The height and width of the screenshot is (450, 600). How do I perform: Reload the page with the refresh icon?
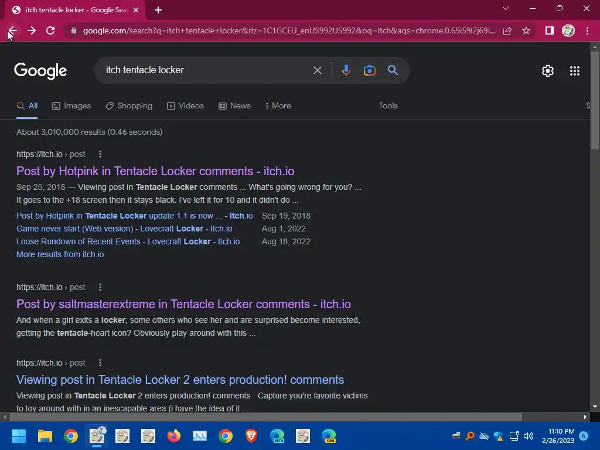coord(50,30)
